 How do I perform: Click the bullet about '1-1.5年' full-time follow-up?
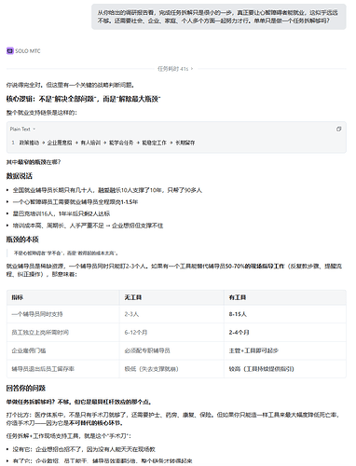(x=75, y=202)
